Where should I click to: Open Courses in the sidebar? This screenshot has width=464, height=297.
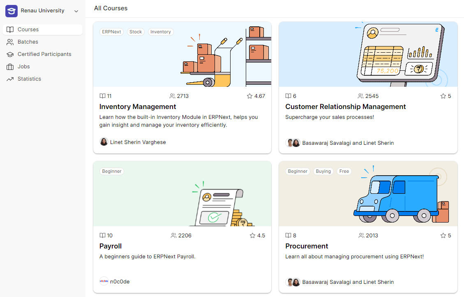coord(28,30)
